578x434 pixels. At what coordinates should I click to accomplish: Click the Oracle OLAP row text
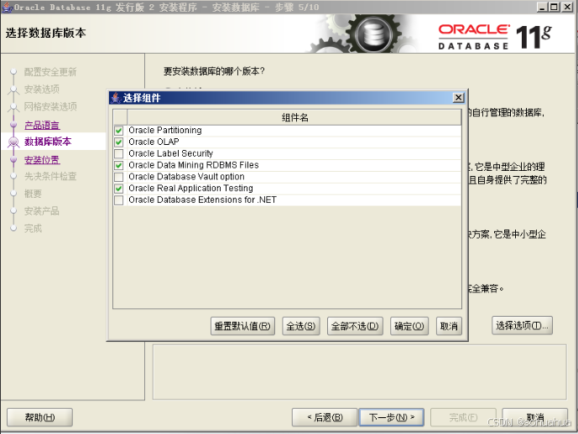[154, 142]
